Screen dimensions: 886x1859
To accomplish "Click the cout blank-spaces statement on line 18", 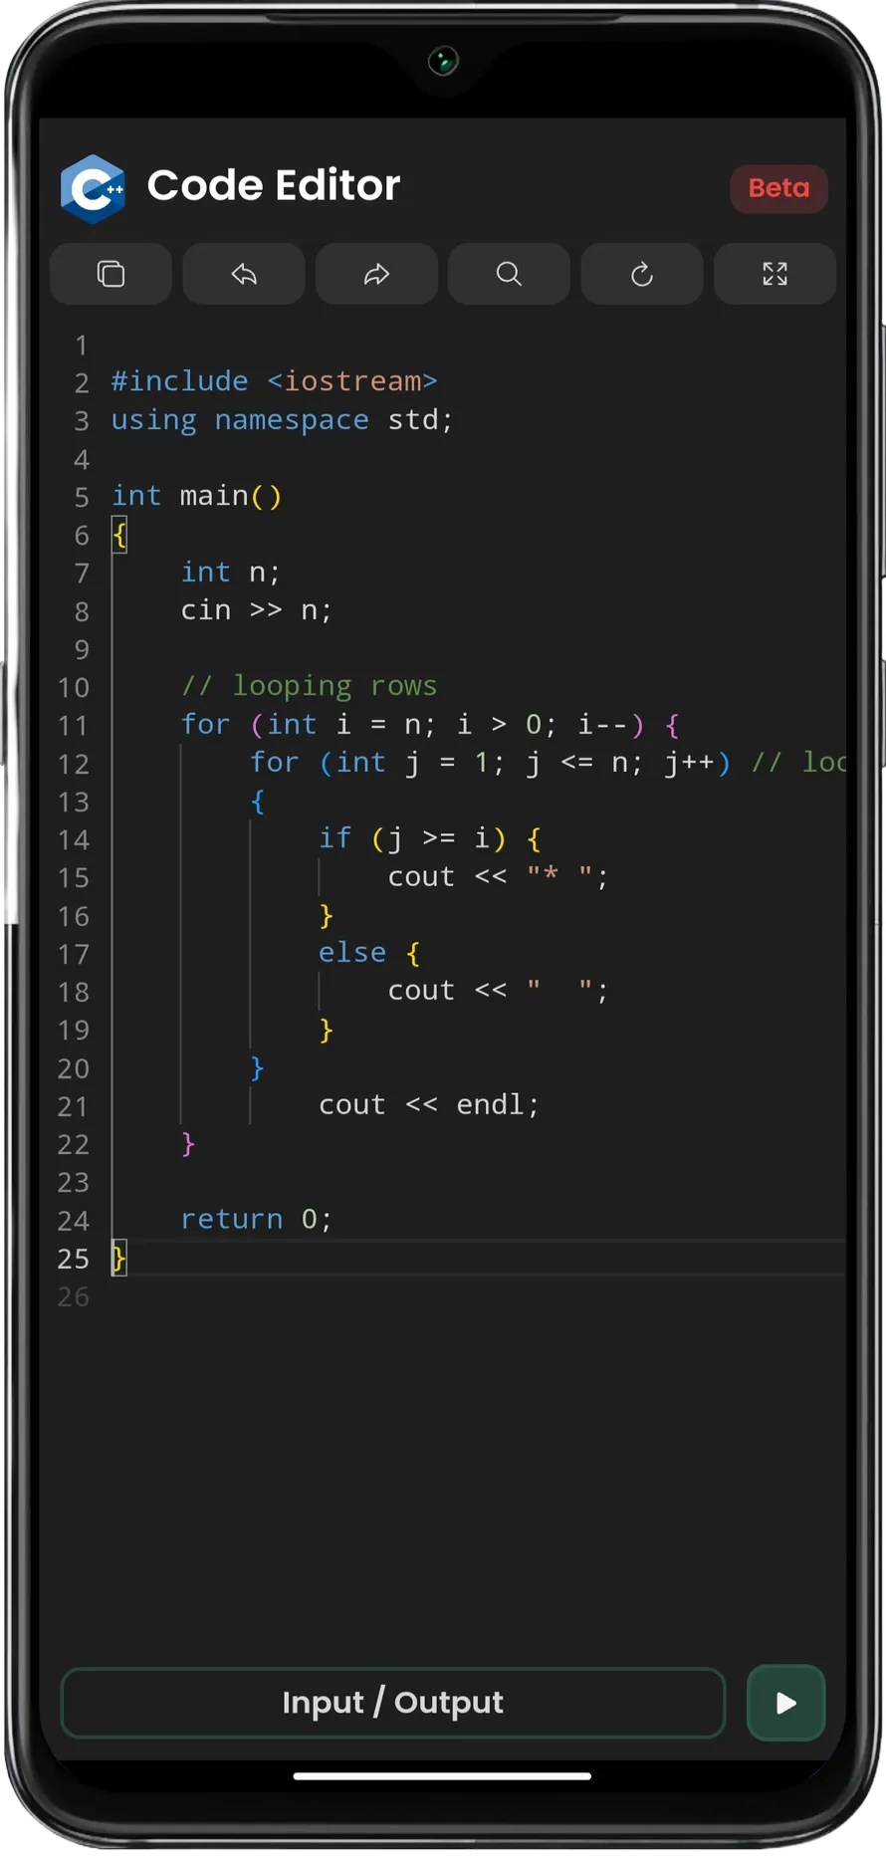I will [498, 991].
